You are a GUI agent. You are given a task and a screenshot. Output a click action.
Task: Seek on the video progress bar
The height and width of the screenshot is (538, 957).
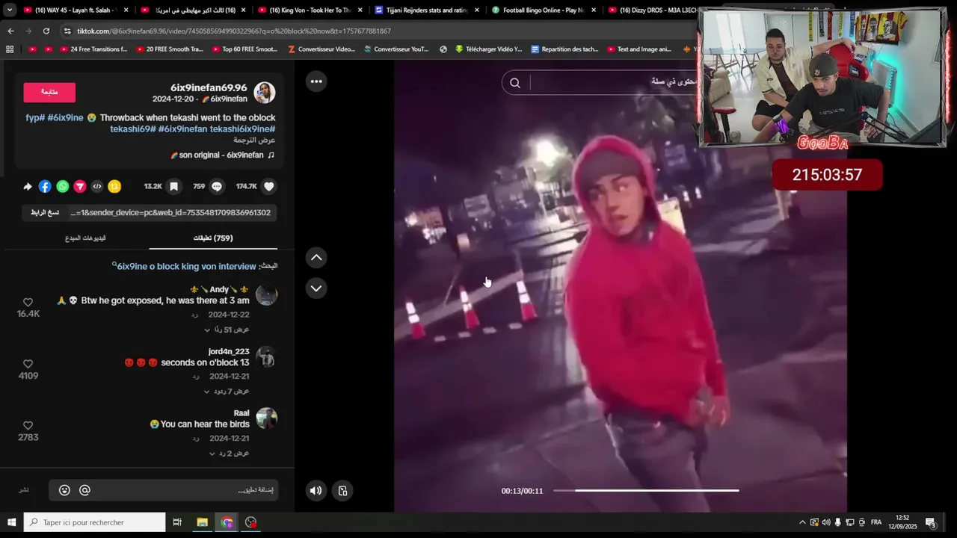pos(646,491)
